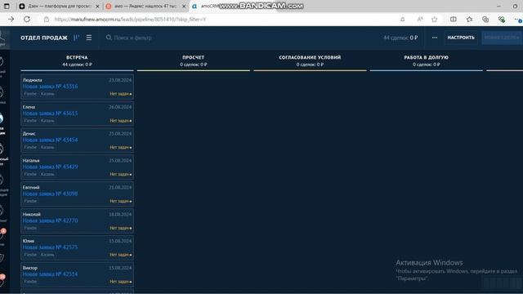Click the Поиск и фильтр search field
Viewport: 523px width, 294px height.
click(132, 38)
